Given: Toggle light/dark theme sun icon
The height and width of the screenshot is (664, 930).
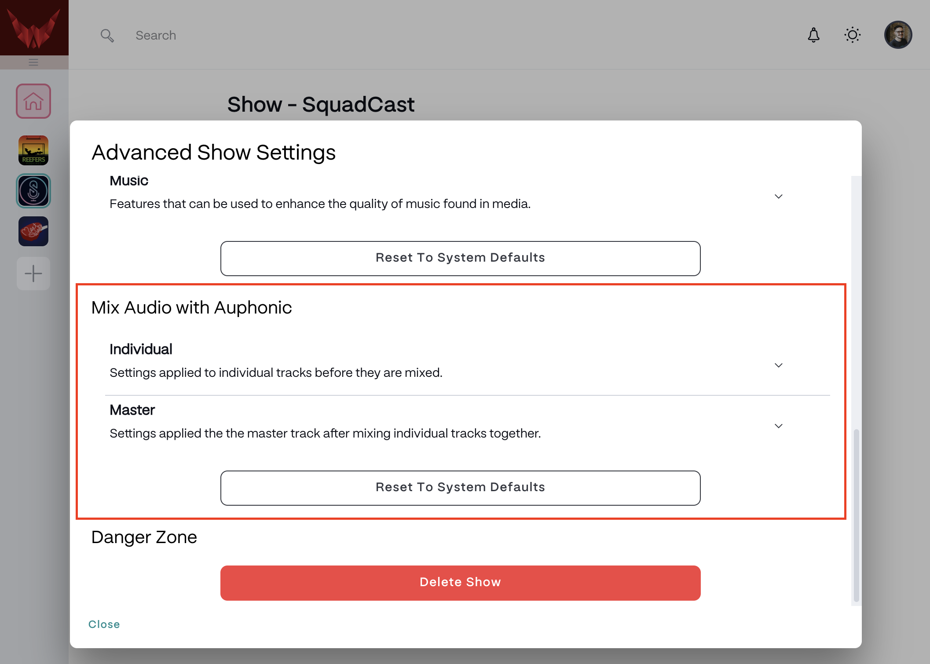Looking at the screenshot, I should click(x=853, y=35).
